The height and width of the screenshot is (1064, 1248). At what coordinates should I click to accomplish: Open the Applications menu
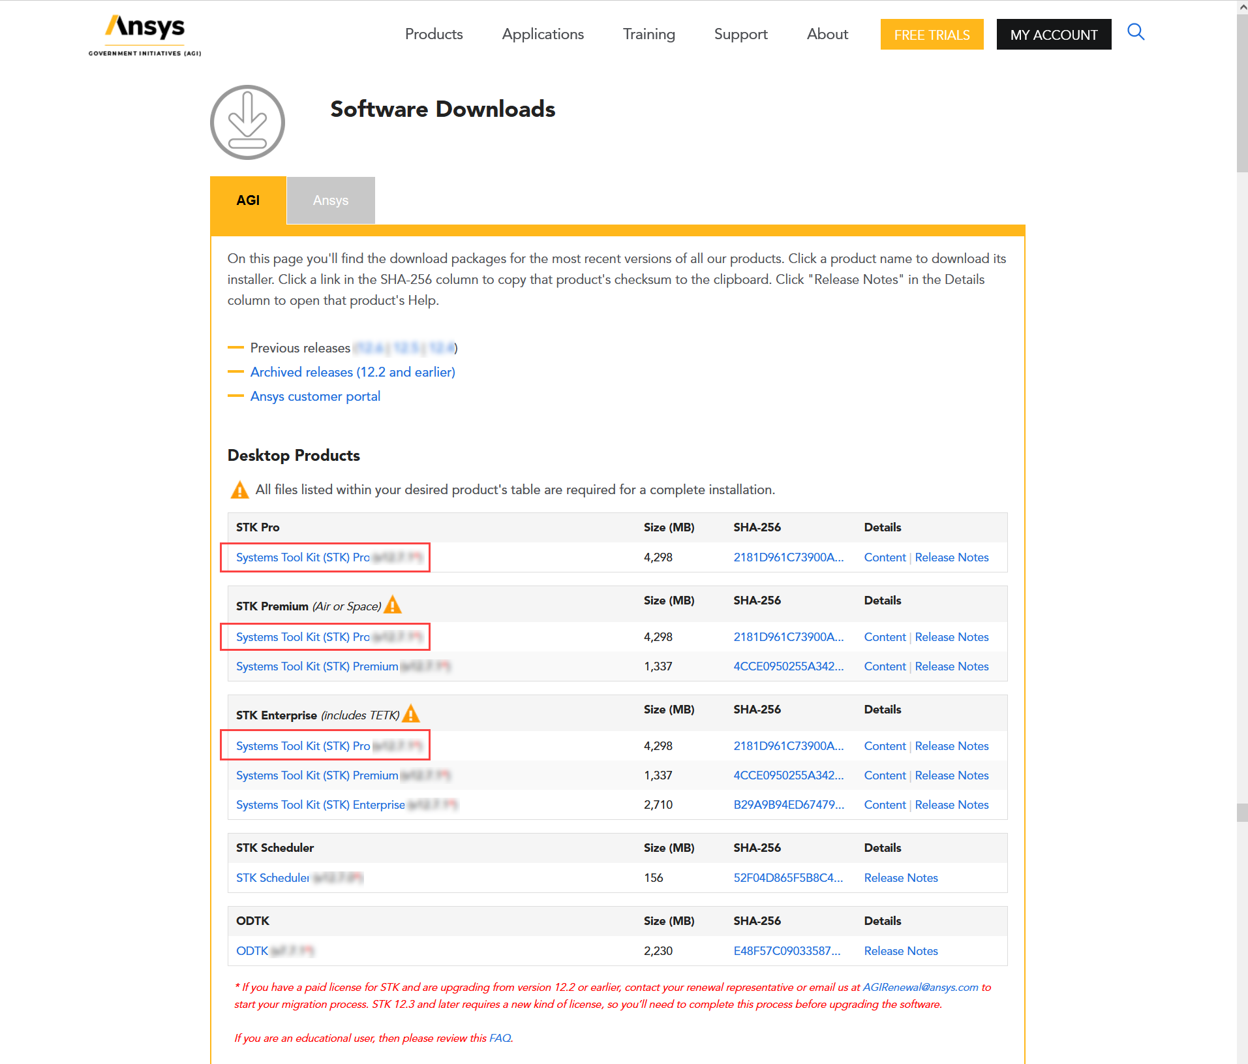543,34
